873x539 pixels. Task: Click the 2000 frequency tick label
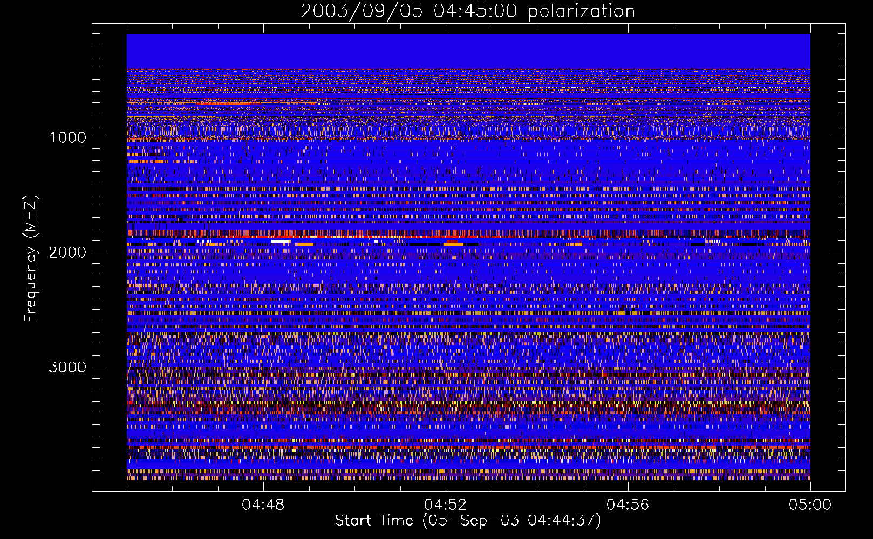(x=67, y=252)
